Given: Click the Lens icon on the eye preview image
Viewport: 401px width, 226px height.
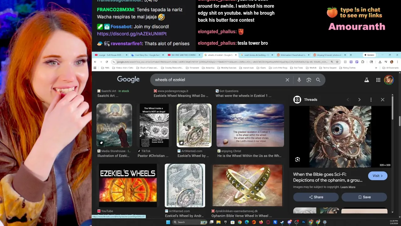Looking at the screenshot, I should (x=297, y=159).
